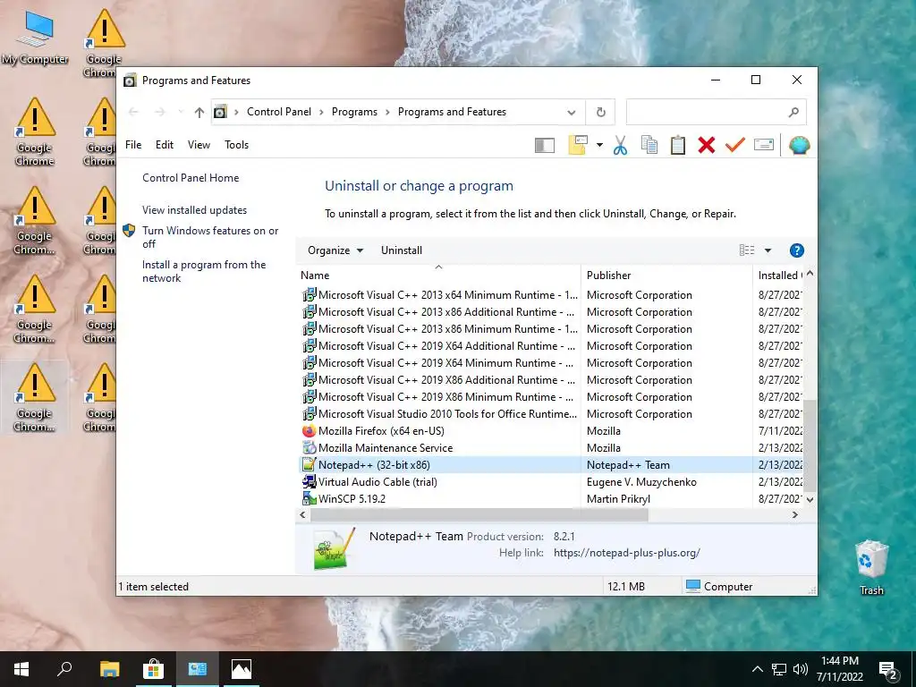Image resolution: width=916 pixels, height=687 pixels.
Task: Open the recent locations dropdown arrow
Action: coord(181,112)
